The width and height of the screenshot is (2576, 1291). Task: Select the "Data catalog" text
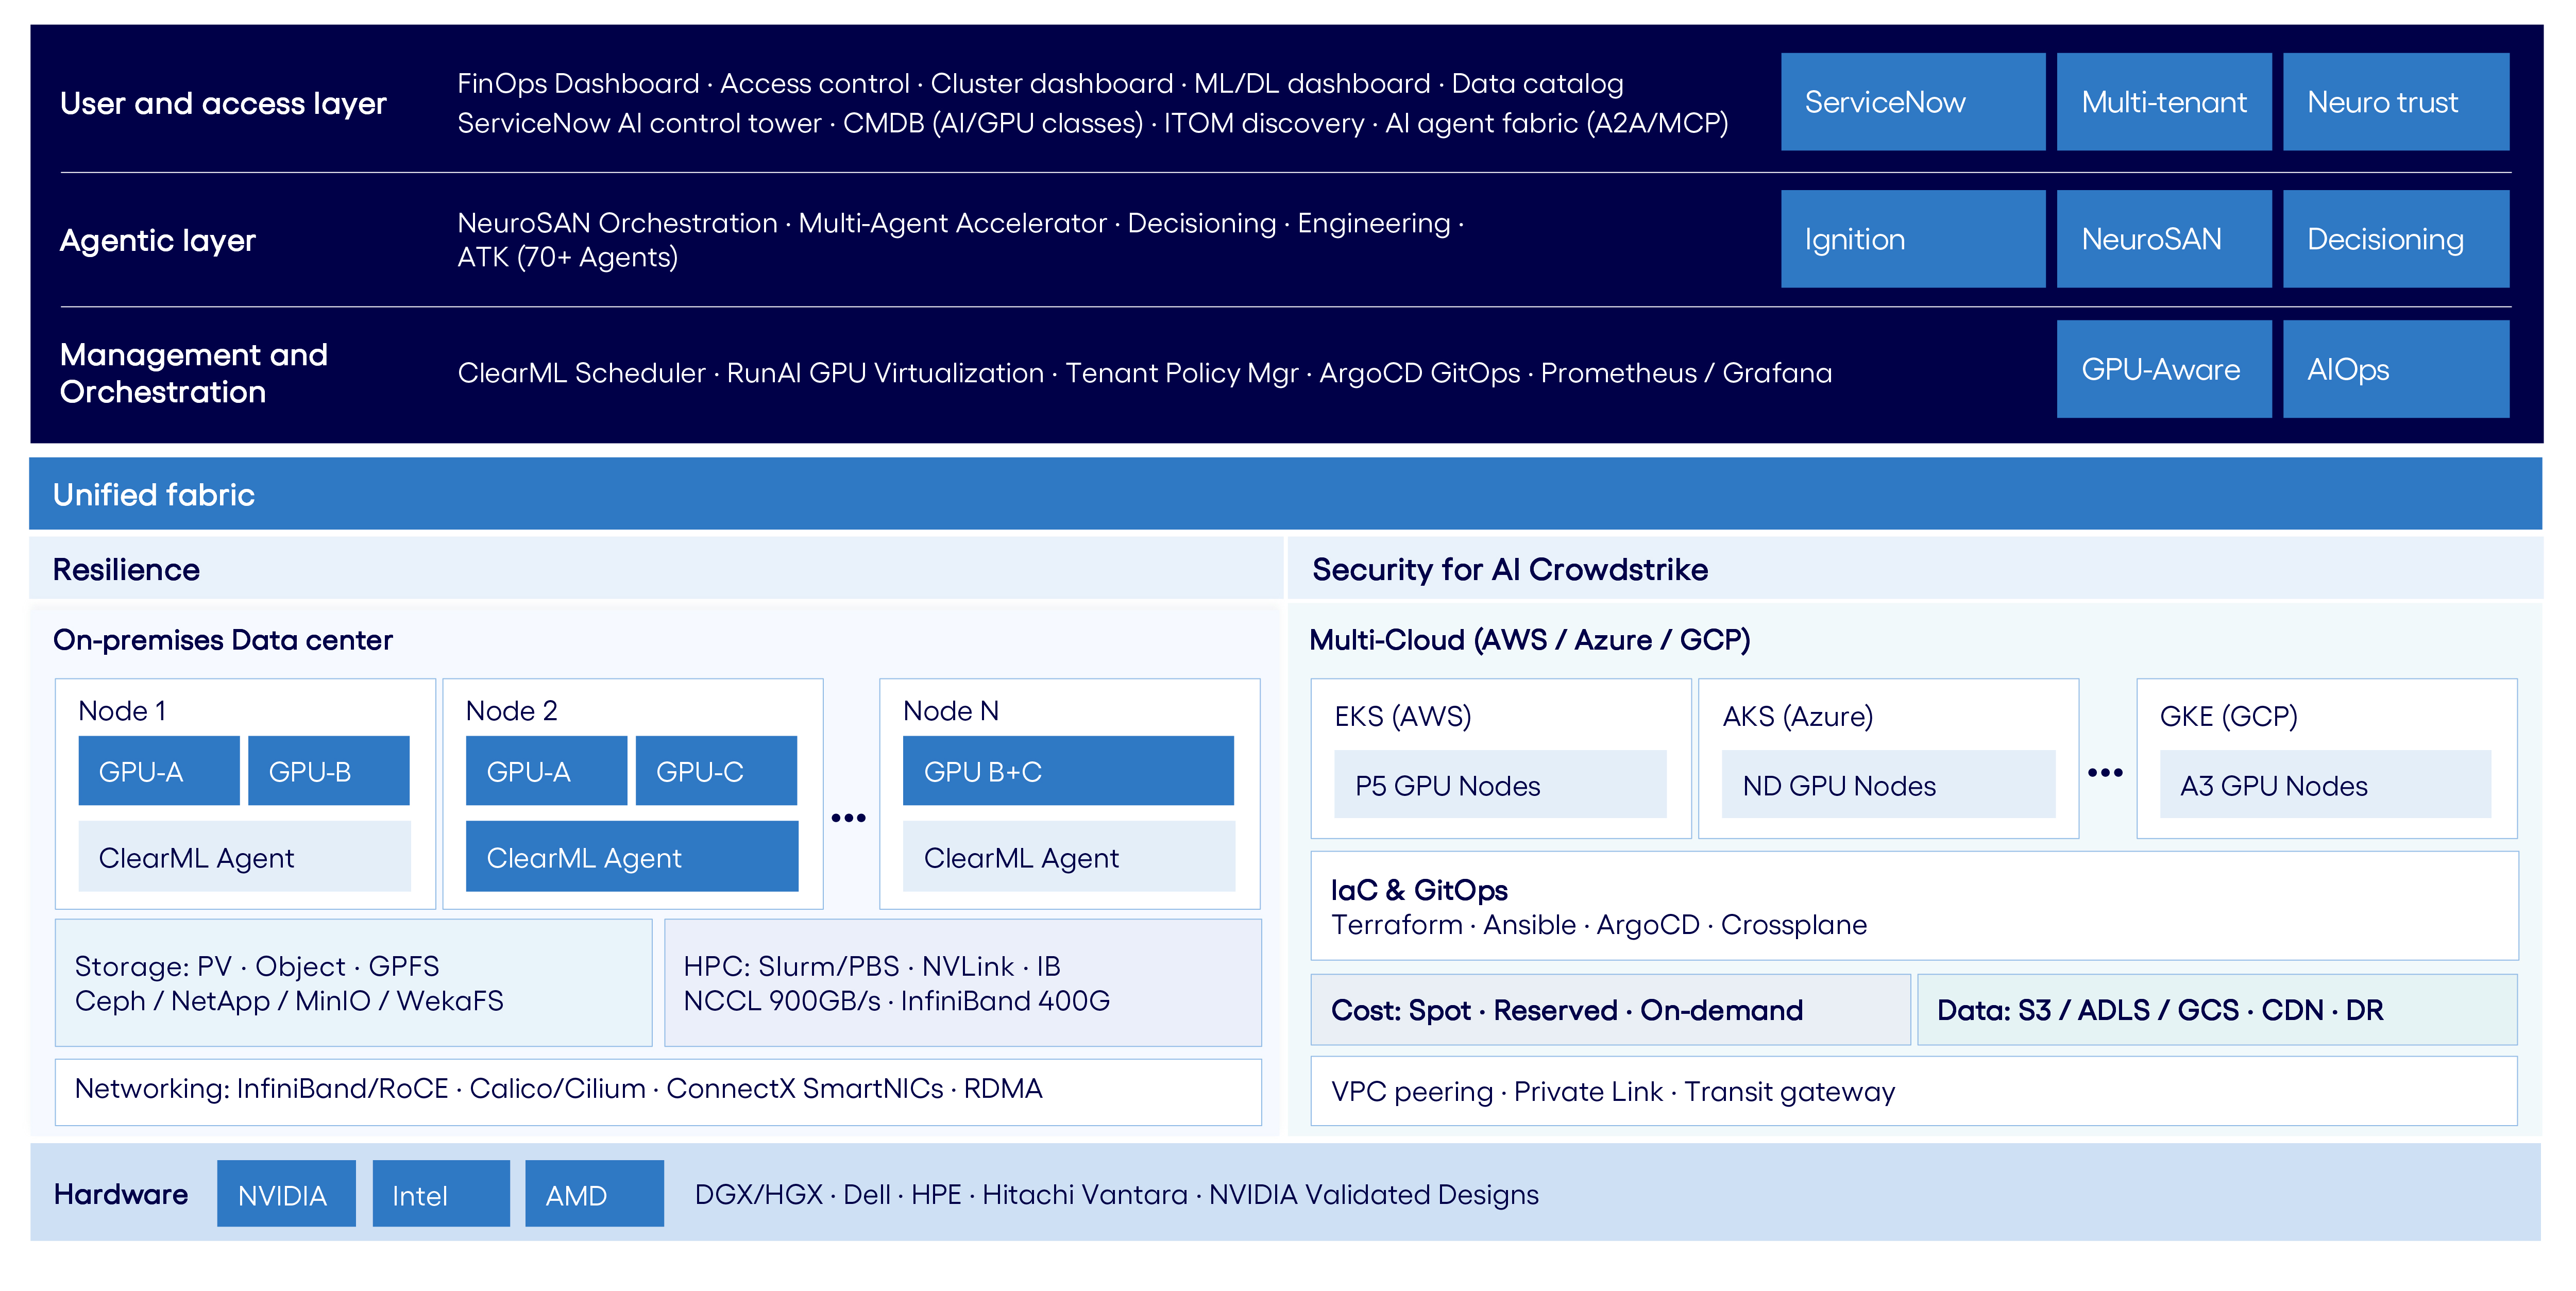pos(1537,83)
